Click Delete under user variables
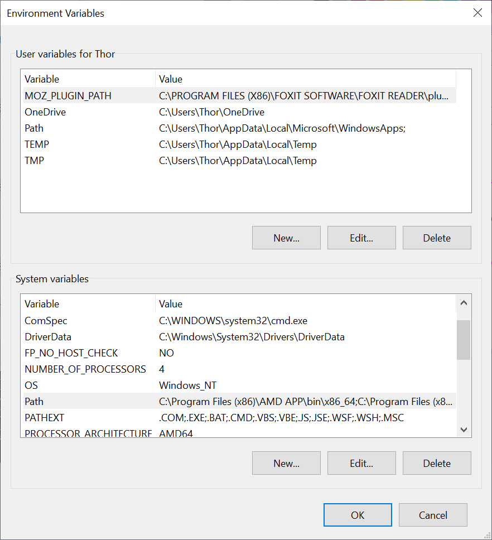The image size is (492, 540). (x=437, y=238)
